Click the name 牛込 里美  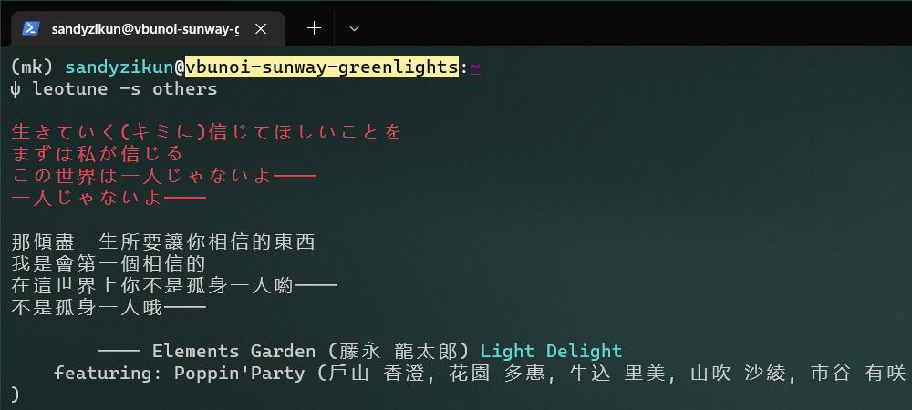click(x=617, y=373)
